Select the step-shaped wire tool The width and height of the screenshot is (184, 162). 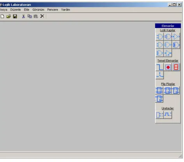[x=159, y=67]
